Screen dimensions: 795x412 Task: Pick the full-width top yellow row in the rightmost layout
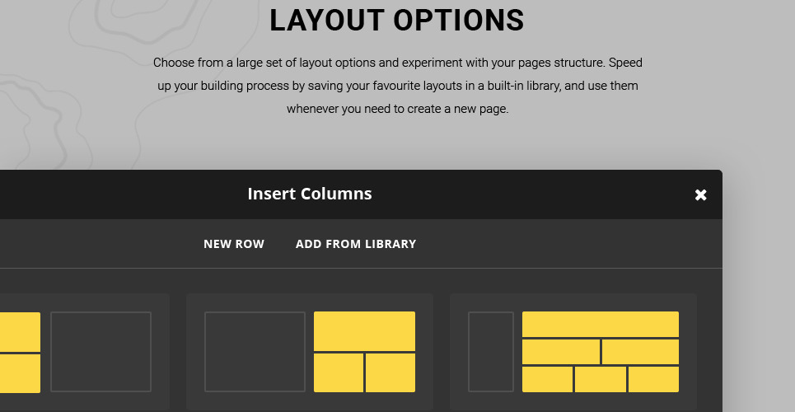(x=601, y=324)
